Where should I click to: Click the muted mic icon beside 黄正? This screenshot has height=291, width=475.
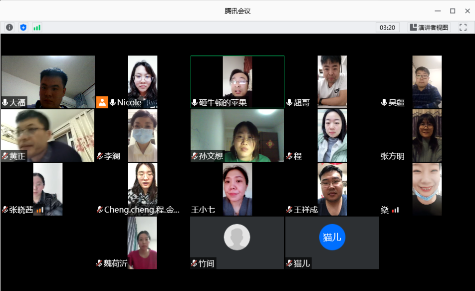click(x=5, y=156)
